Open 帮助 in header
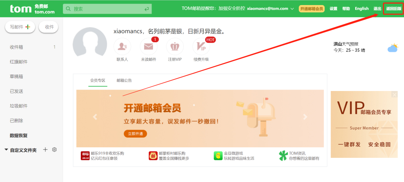This screenshot has width=404, height=182. 346,9
